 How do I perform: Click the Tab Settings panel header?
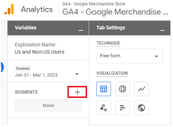pos(130,28)
